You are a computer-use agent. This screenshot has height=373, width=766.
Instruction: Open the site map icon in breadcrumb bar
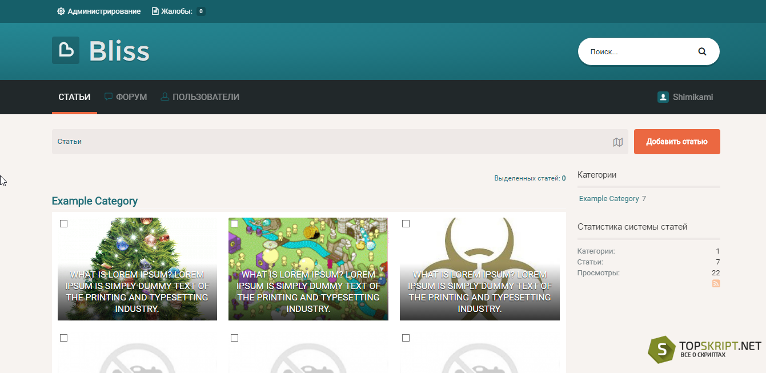click(x=617, y=142)
